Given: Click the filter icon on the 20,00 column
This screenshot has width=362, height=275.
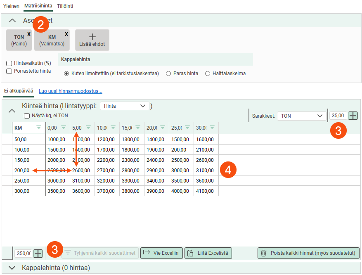Looking at the screenshot, I should 163,128.
